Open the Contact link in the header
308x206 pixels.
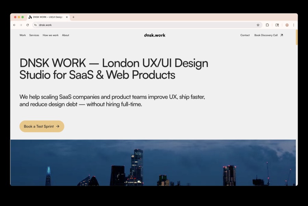[x=245, y=35]
